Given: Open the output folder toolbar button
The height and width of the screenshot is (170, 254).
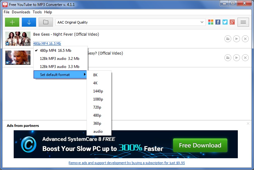Looking at the screenshot, I should [x=46, y=22].
